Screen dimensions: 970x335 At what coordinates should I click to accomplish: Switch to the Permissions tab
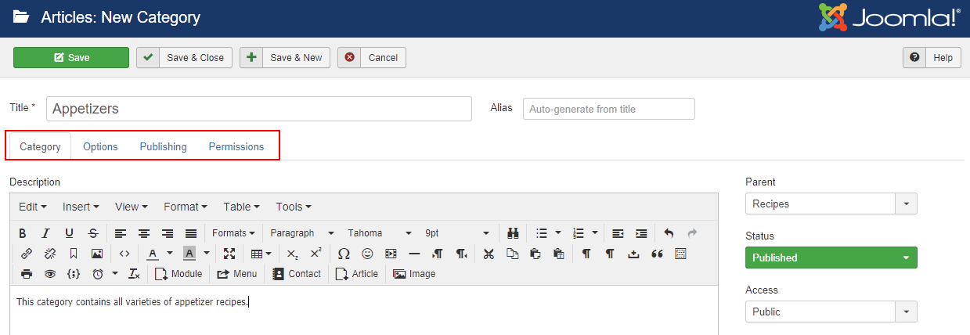point(236,146)
